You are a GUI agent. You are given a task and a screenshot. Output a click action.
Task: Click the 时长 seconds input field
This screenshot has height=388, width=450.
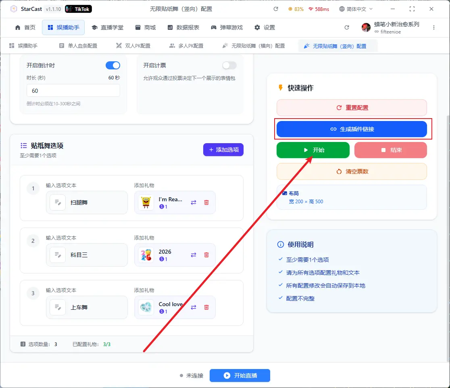pyautogui.click(x=73, y=91)
